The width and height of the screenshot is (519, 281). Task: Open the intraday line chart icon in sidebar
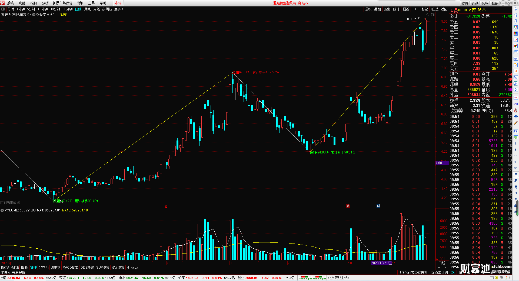point(516,40)
